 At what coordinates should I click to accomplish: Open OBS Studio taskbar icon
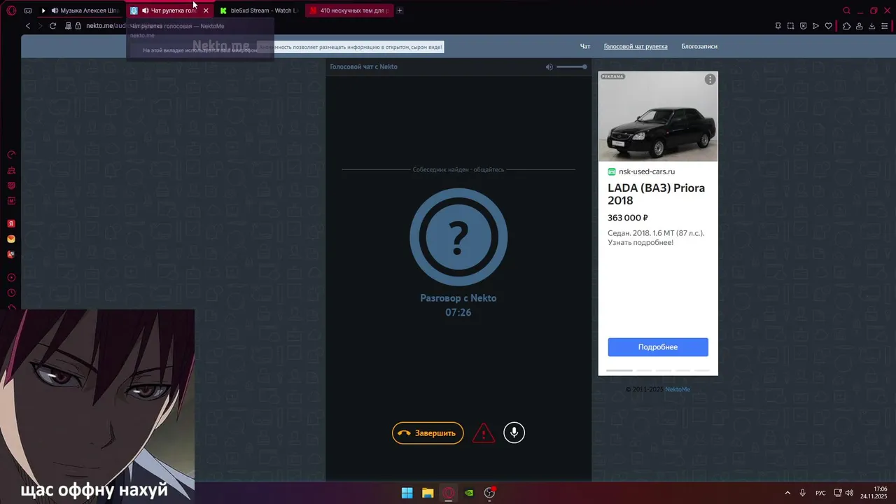(490, 493)
